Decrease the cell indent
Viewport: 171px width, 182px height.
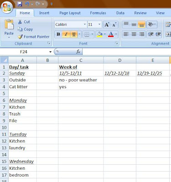pos(150,34)
